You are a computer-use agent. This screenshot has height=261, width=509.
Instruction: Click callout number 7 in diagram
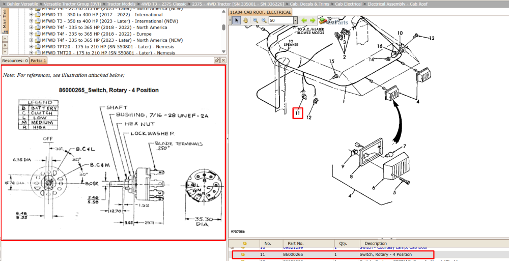point(405,147)
